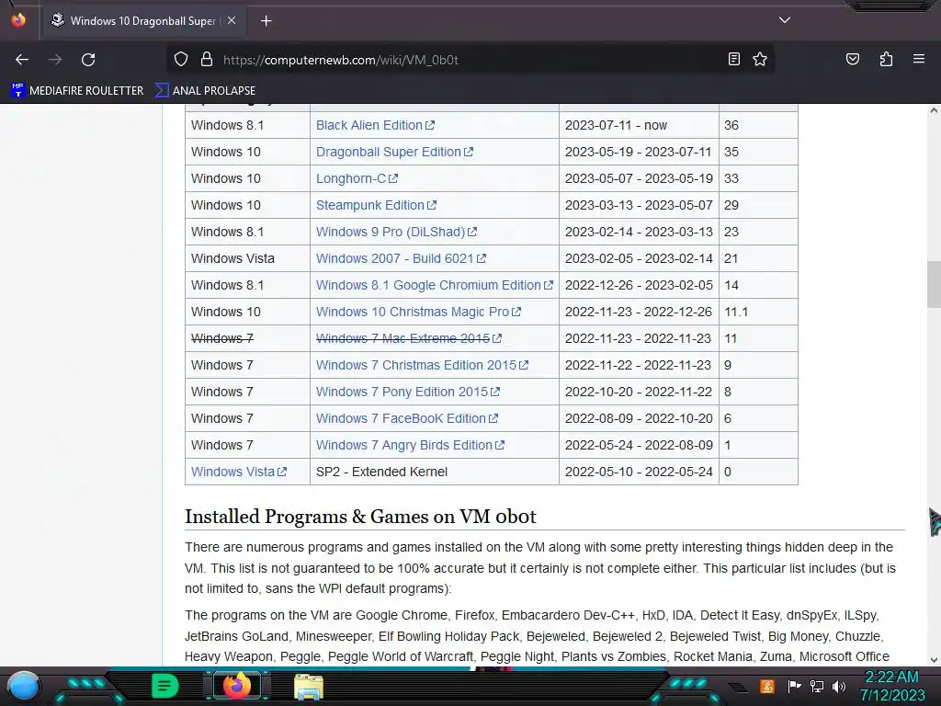Close the Windows 10 Dragonball Super tab

click(232, 20)
